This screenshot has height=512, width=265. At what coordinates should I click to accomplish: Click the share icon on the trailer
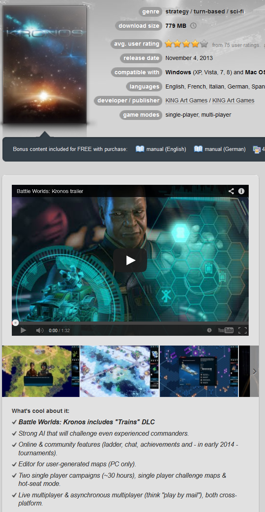click(x=231, y=191)
